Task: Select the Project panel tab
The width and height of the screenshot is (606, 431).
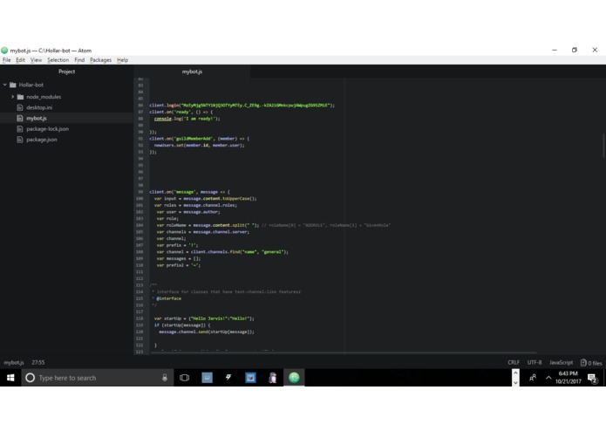Action: [66, 72]
